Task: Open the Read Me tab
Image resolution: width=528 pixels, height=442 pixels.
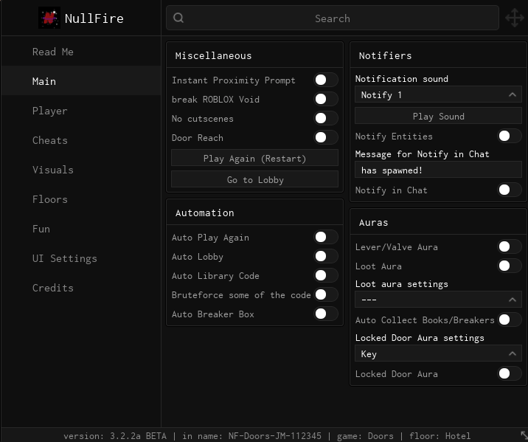Action: coord(81,52)
